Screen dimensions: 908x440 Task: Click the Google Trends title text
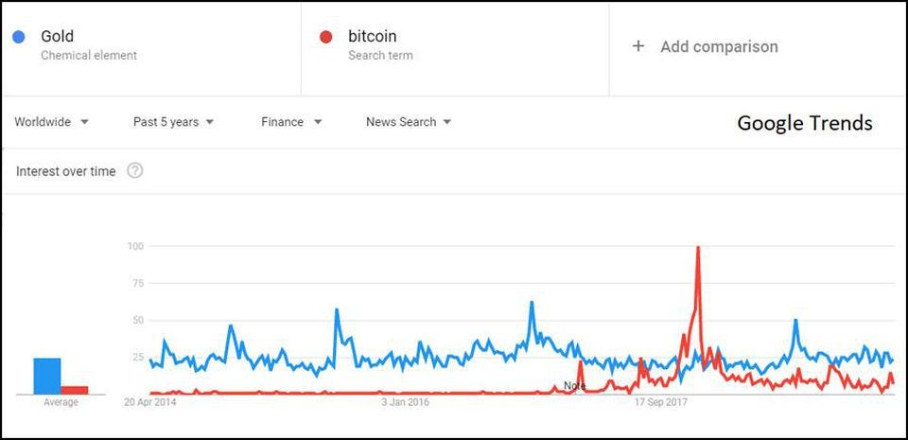tap(804, 123)
